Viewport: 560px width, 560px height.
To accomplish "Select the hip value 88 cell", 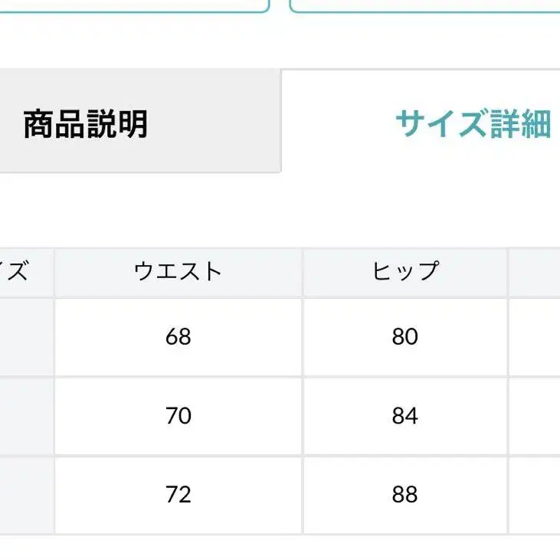I will 404,495.
